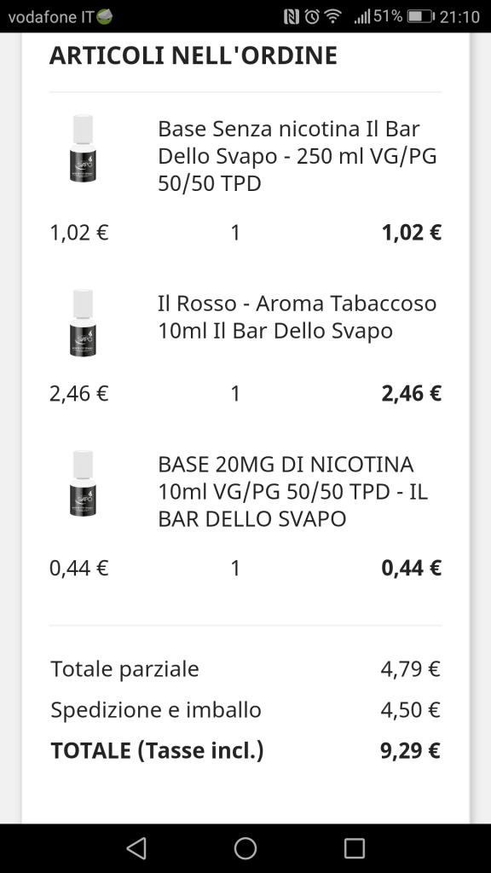Tap the Articoli nell'ordine heading
491x873 pixels.
(194, 55)
